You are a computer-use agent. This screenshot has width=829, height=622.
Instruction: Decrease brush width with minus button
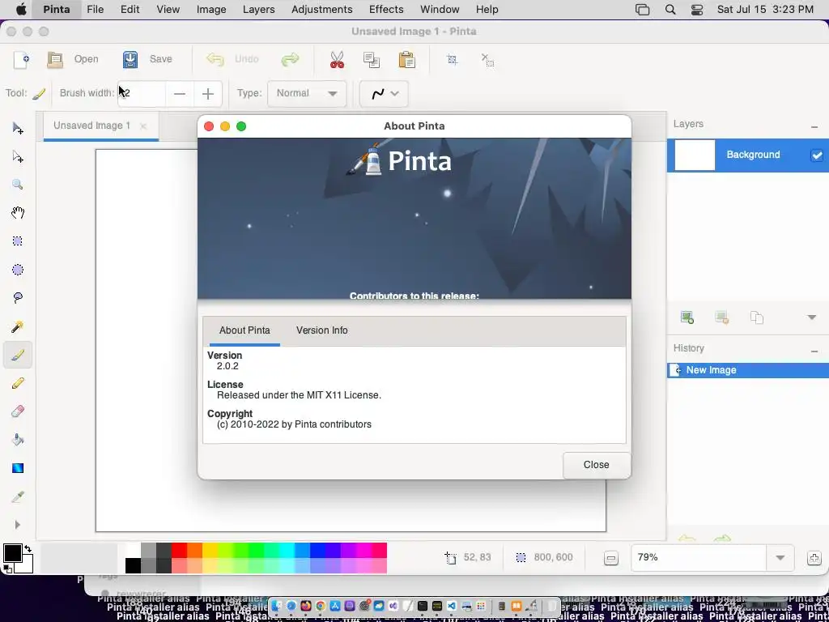point(180,94)
